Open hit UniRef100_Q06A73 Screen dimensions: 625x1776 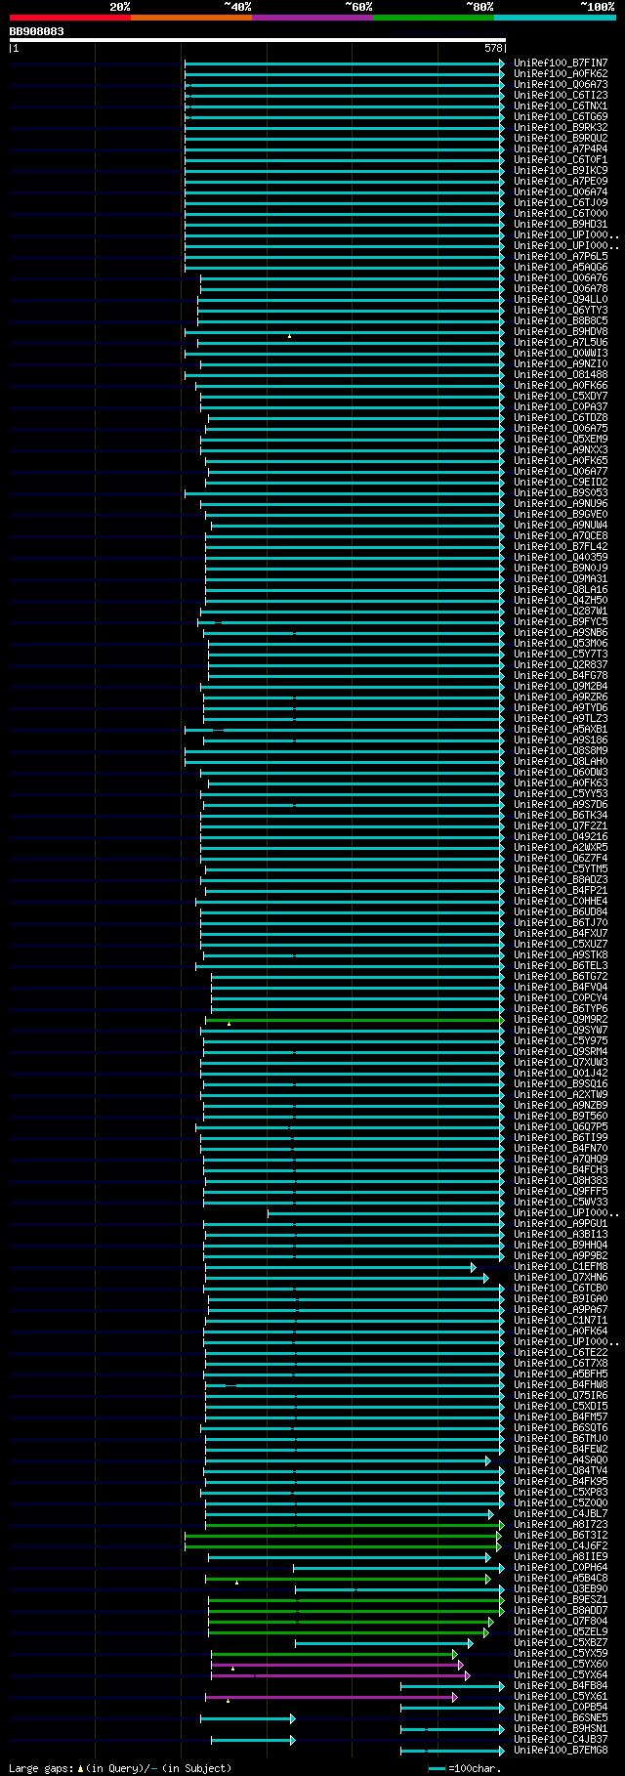point(561,85)
